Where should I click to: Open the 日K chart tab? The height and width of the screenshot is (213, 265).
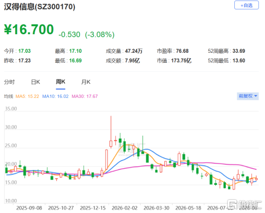(x=36, y=82)
